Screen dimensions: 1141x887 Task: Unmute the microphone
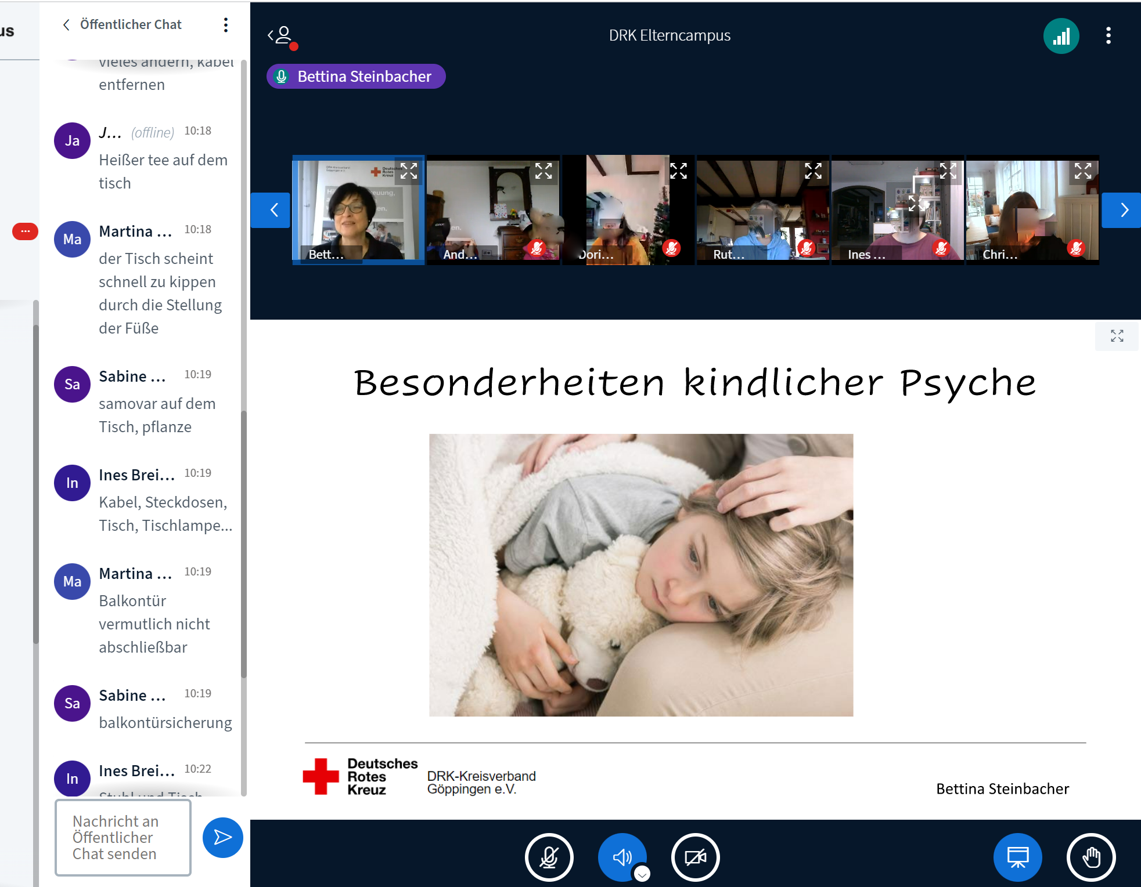click(x=549, y=857)
